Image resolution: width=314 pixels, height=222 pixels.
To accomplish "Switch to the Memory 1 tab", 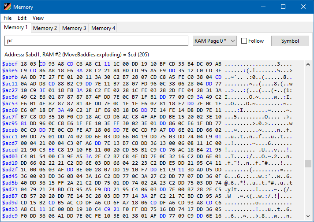I will (x=16, y=28).
